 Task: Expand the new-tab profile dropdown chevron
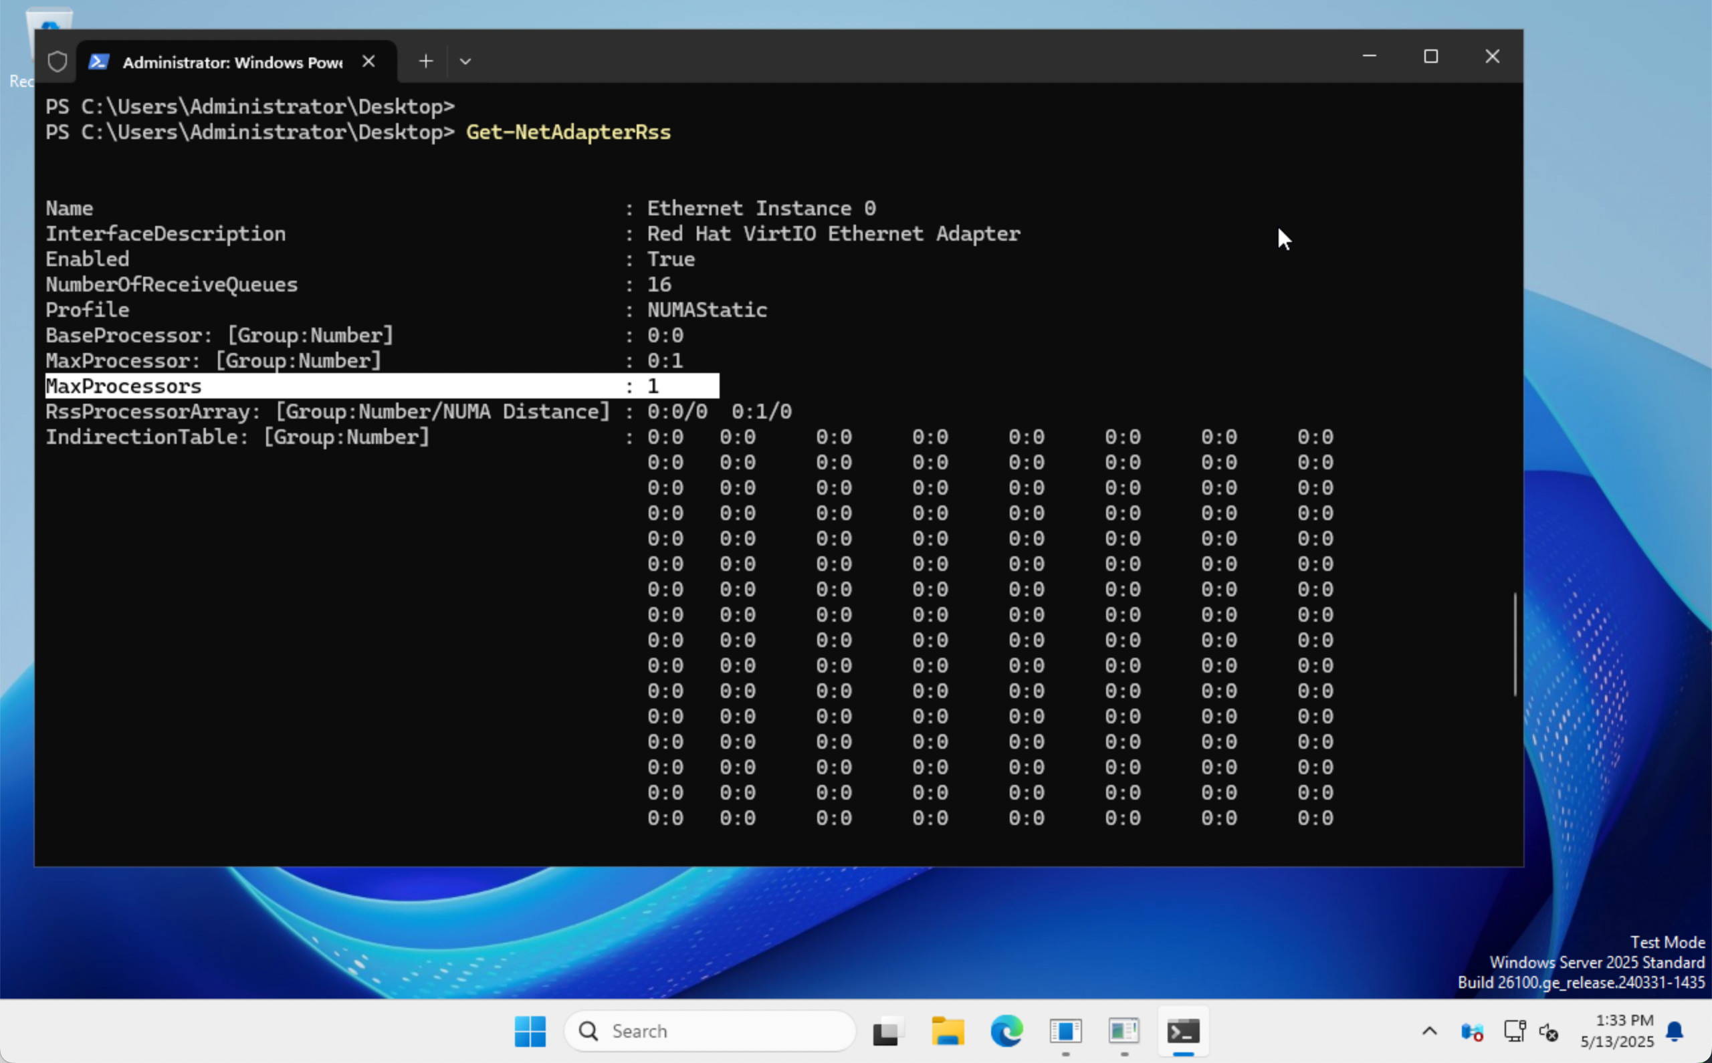click(x=465, y=61)
